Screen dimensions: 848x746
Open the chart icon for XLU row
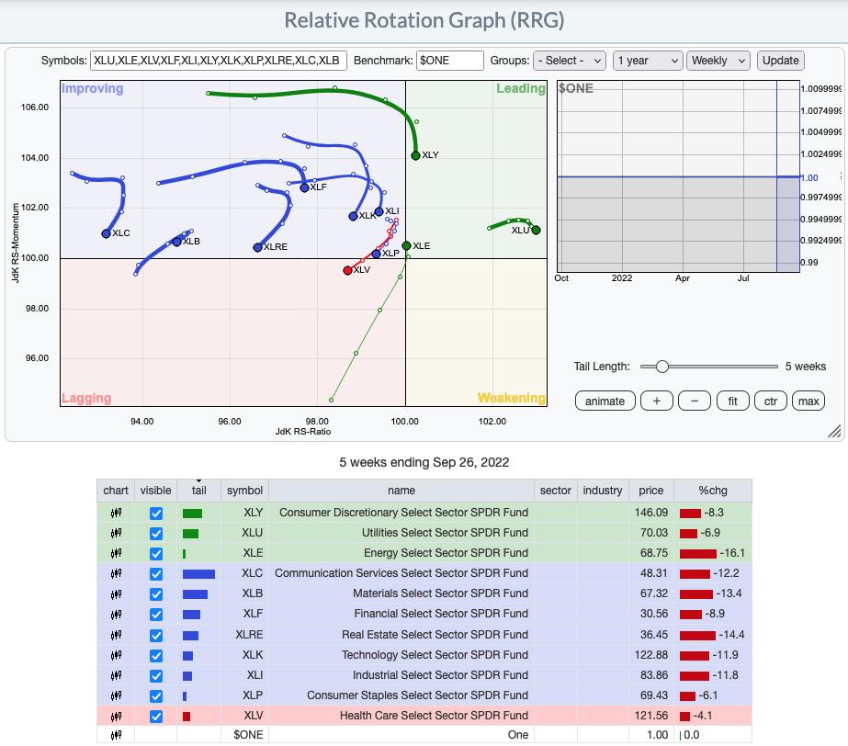pyautogui.click(x=116, y=533)
